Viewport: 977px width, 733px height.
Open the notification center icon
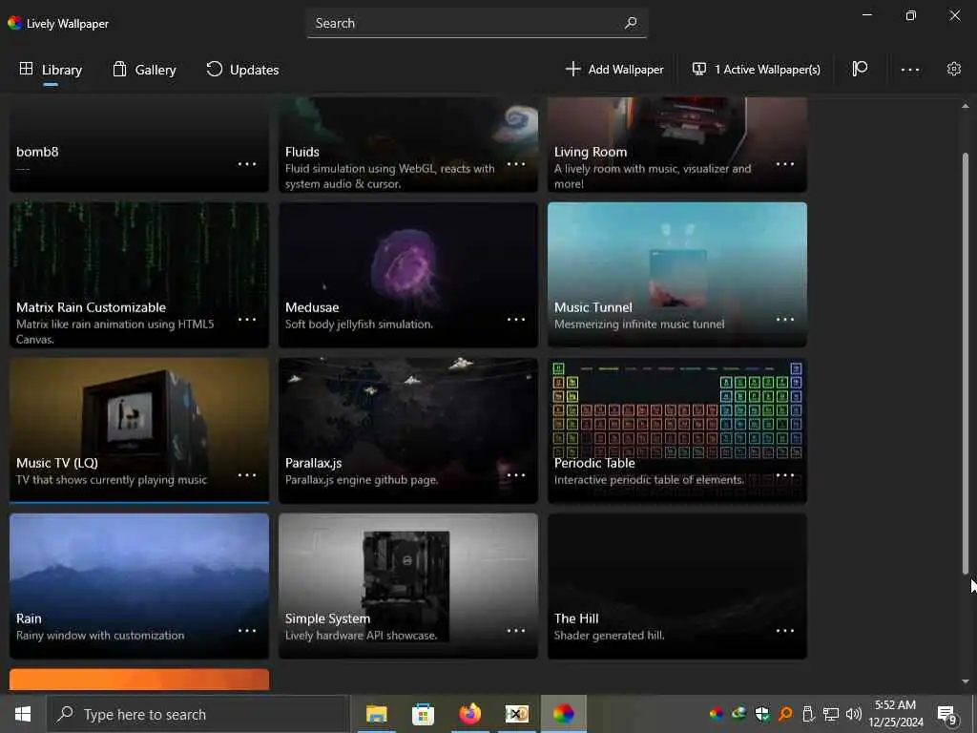click(x=947, y=714)
